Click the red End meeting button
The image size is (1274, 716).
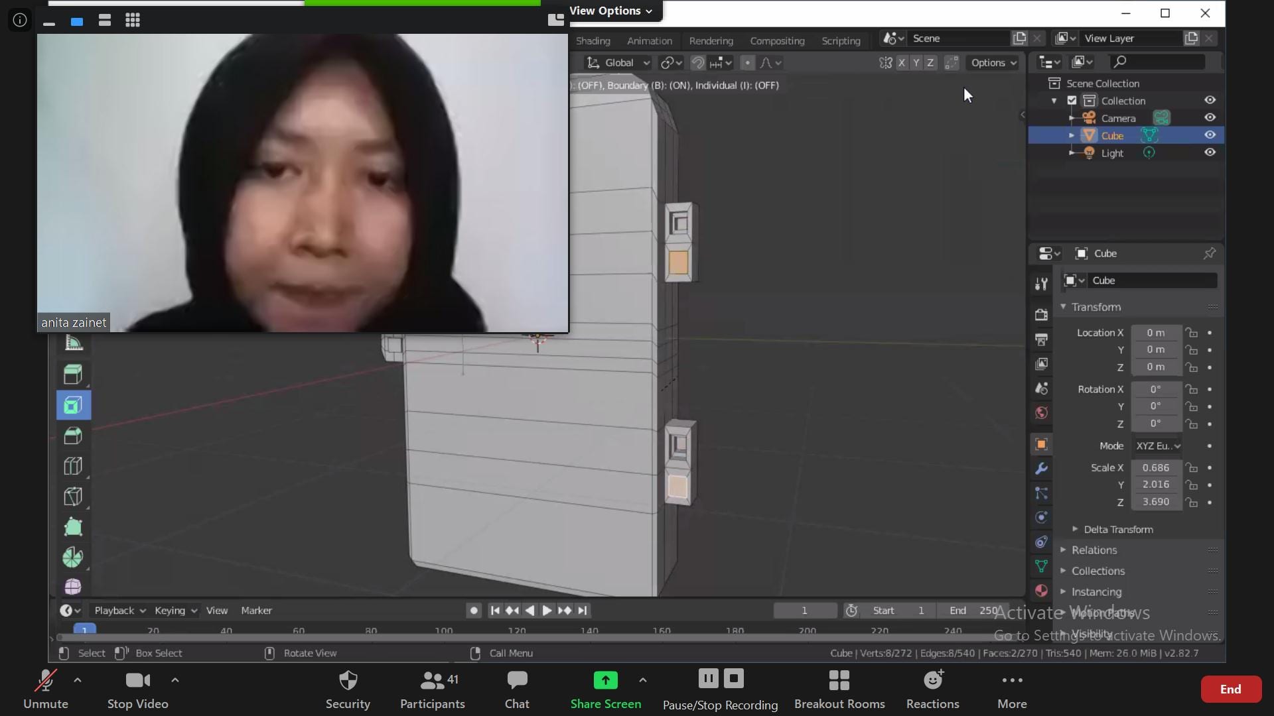[1230, 689]
